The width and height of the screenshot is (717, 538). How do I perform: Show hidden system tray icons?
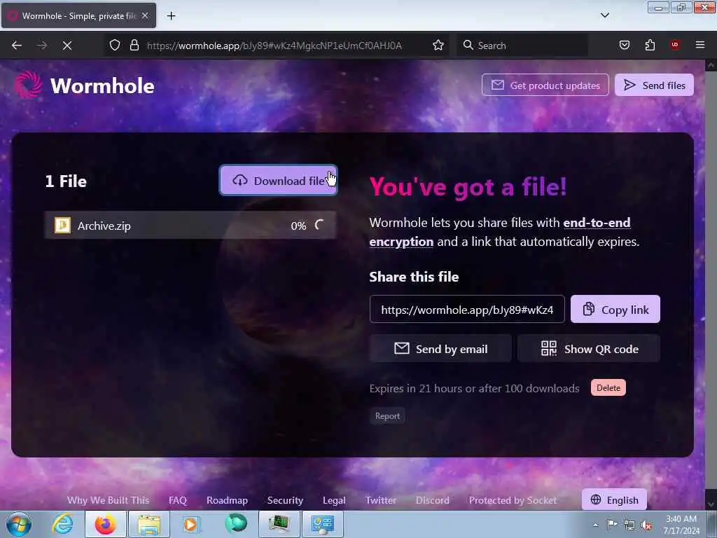[x=595, y=525]
